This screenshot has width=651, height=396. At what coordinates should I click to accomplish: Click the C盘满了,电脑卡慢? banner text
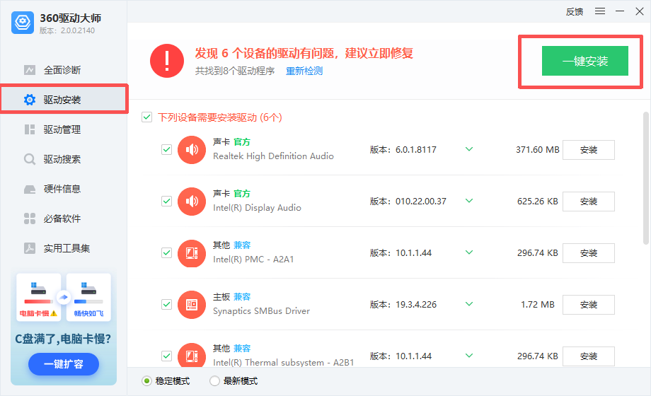coord(63,339)
